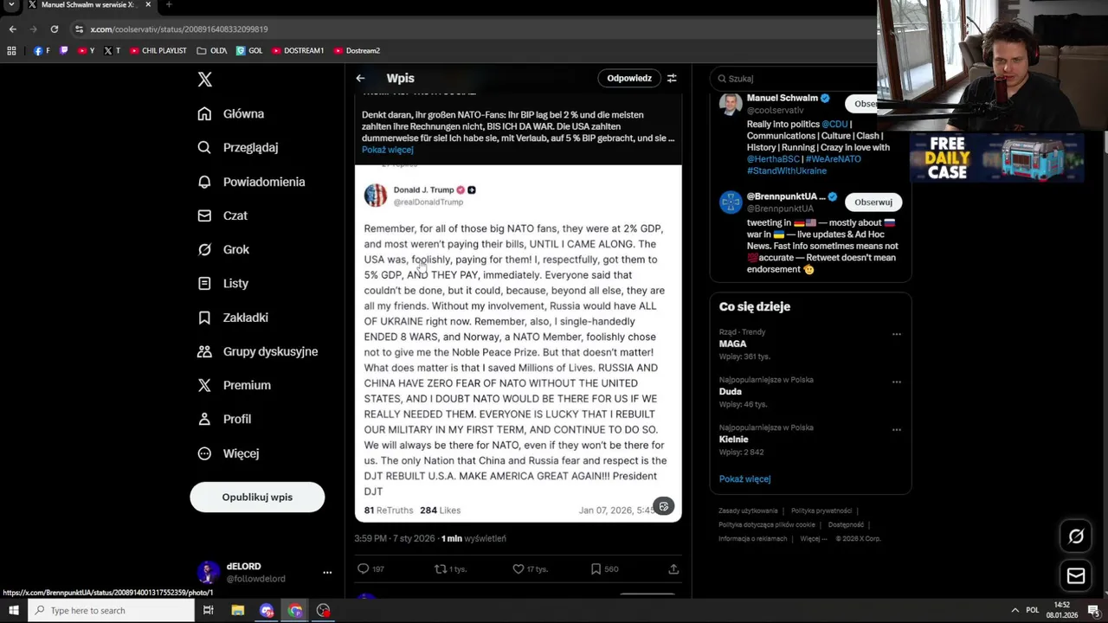
Task: Follow @BrennpunktUA with the Obserwuj button
Action: 873,202
